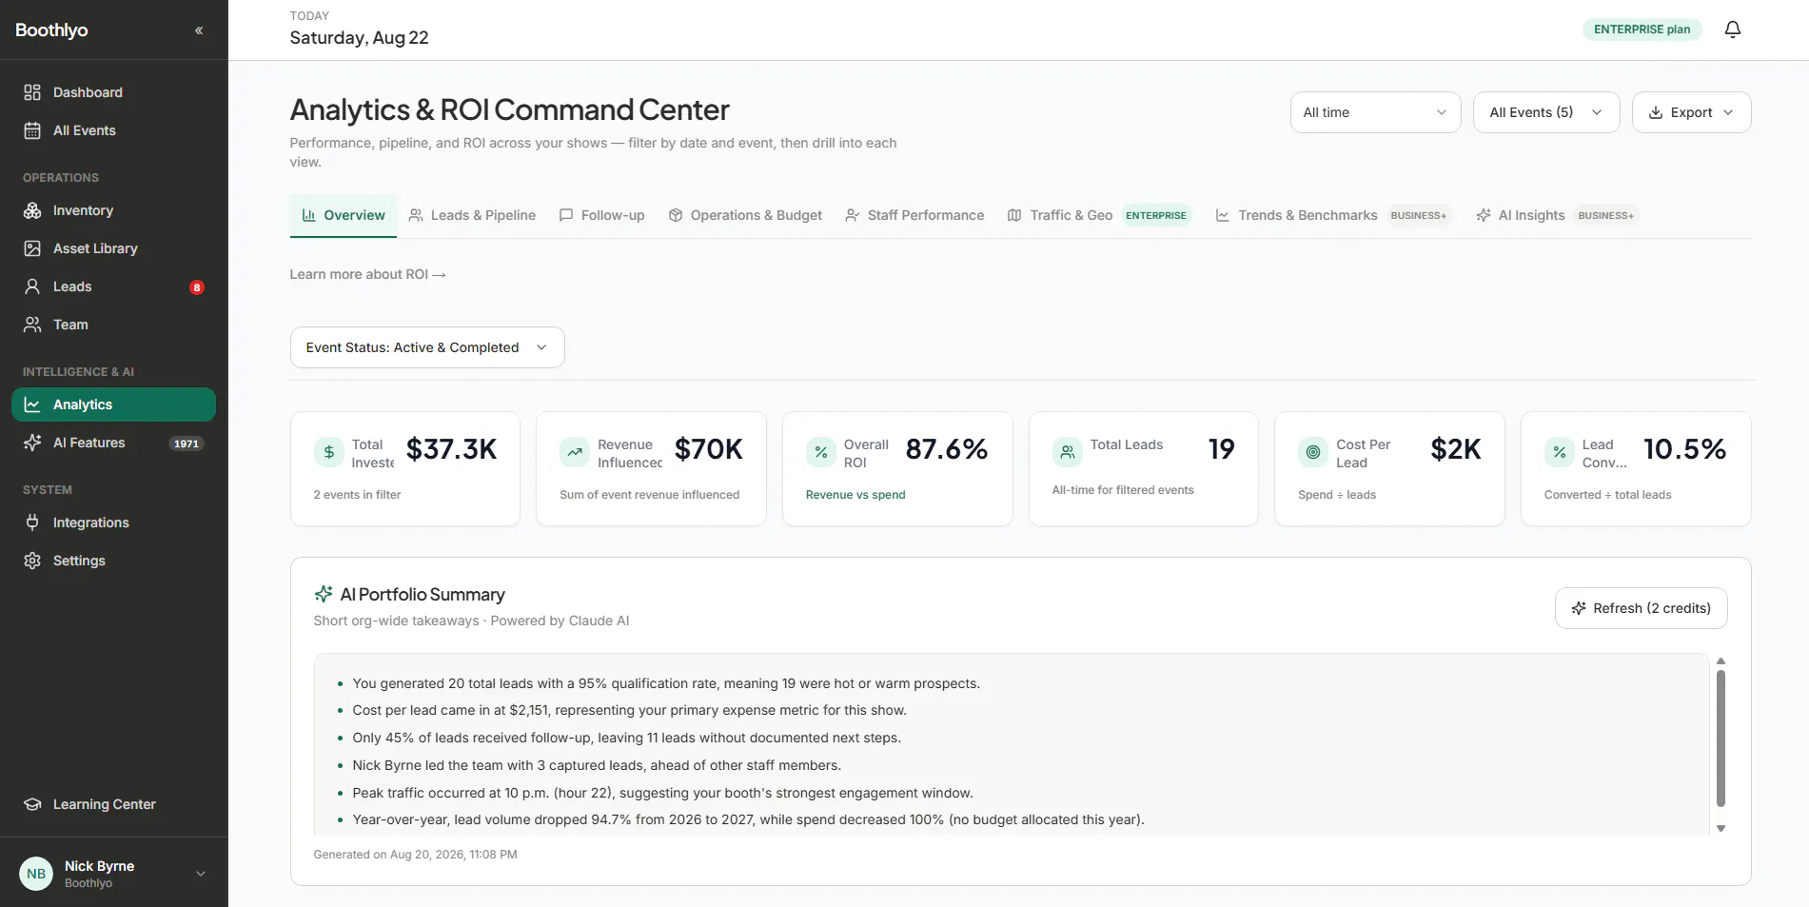Switch to the Follow-up tab
This screenshot has width=1809, height=907.
(602, 215)
